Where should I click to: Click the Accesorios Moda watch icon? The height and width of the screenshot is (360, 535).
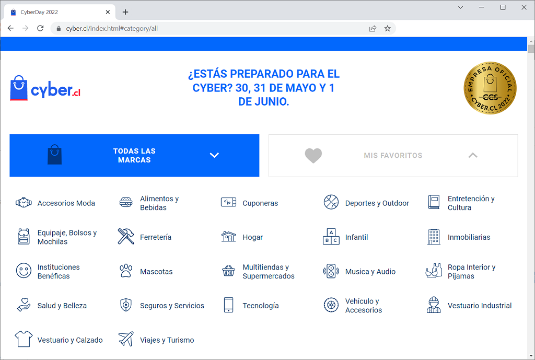point(24,203)
